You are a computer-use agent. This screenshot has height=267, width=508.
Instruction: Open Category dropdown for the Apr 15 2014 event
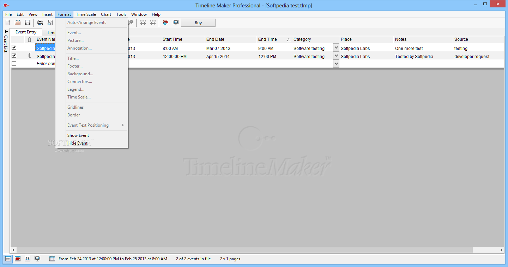(336, 56)
